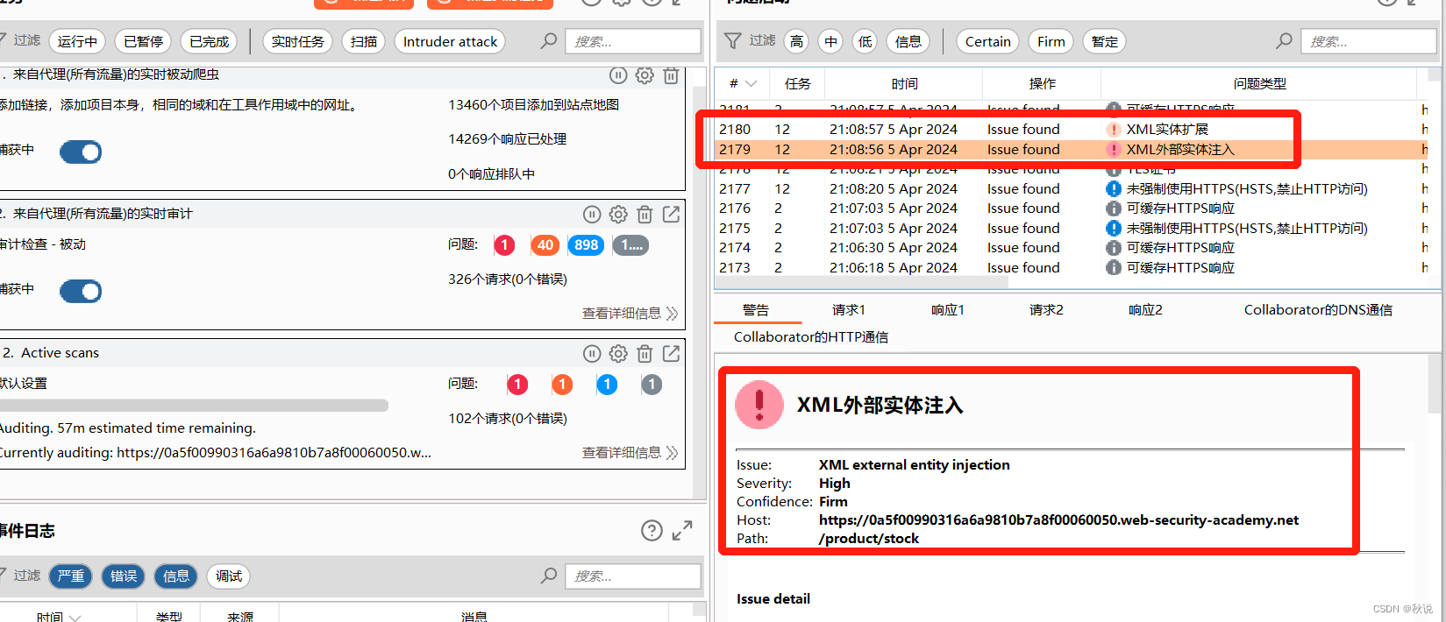This screenshot has height=622, width=1446.
Task: Focus the event log search field
Action: 633,576
